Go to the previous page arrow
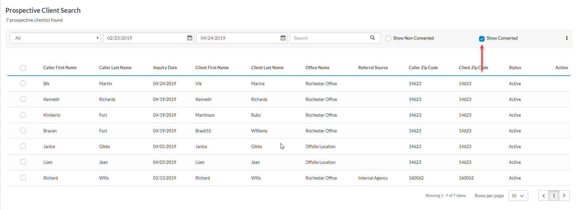This screenshot has width=576, height=210. pyautogui.click(x=544, y=196)
